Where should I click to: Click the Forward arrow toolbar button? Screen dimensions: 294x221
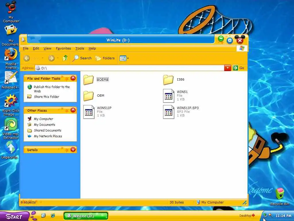[51, 58]
